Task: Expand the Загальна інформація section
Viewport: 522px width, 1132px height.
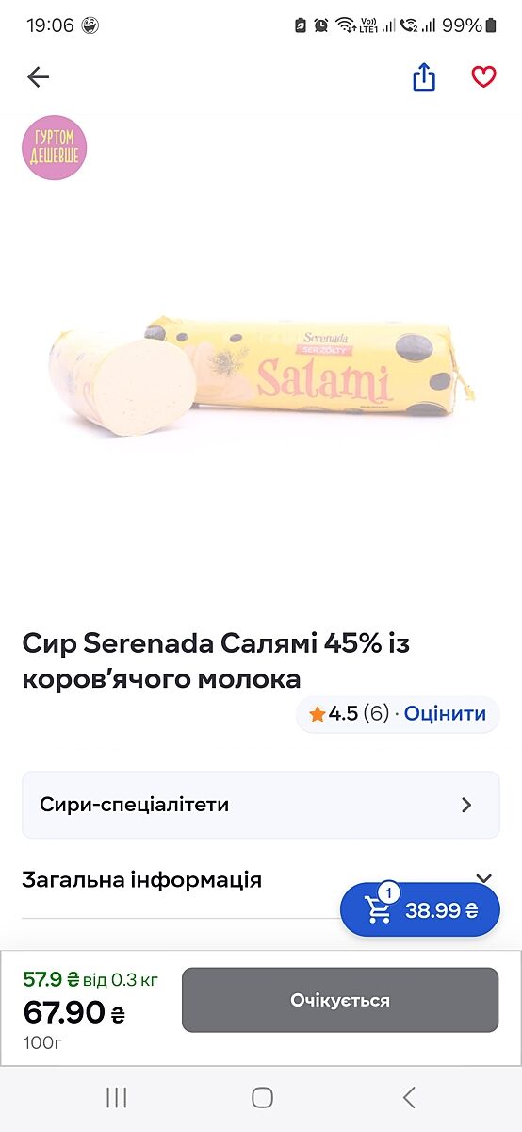Action: coord(483,878)
